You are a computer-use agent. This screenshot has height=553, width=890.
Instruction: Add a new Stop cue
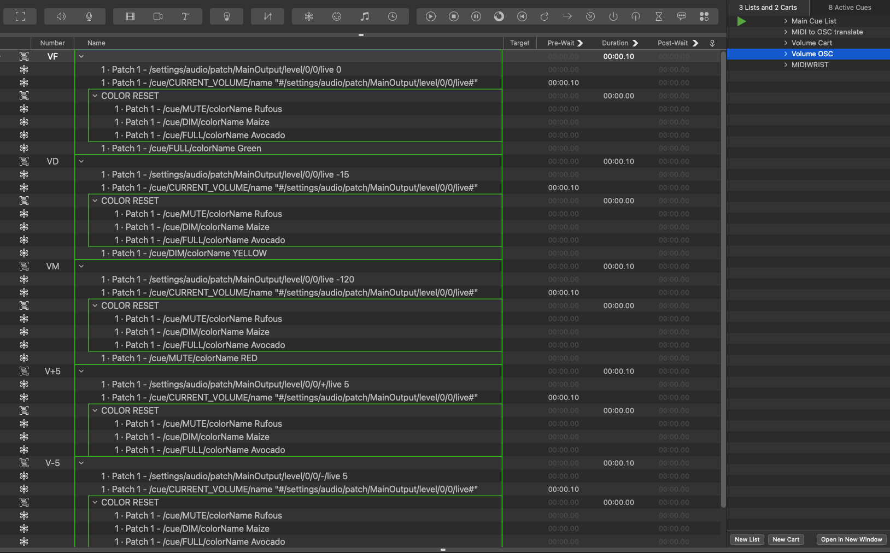[x=454, y=16]
